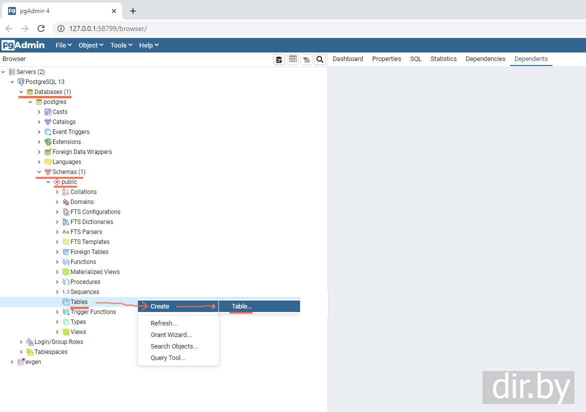586x412 pixels.
Task: Open the Help menu
Action: (148, 45)
